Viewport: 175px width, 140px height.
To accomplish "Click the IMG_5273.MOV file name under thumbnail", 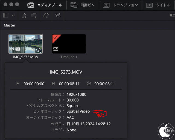I will click(25, 57).
